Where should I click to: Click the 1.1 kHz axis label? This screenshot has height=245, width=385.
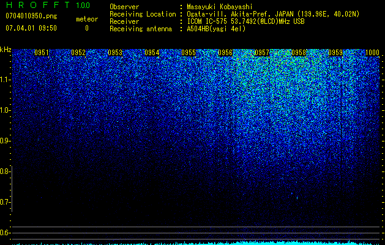[x=5, y=80]
